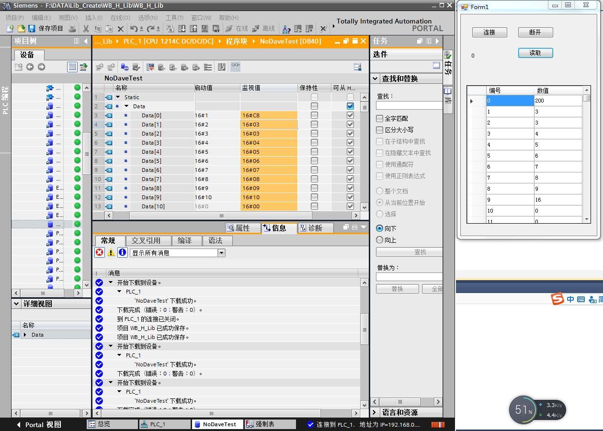
Task: Go online with 在线 toolbar button
Action: 237,29
